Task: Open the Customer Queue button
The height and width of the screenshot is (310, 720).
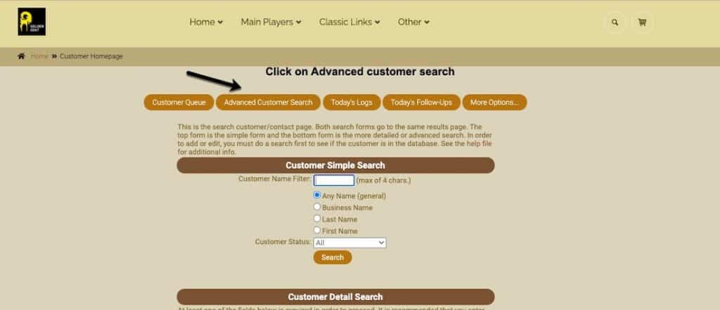Action: pos(179,103)
